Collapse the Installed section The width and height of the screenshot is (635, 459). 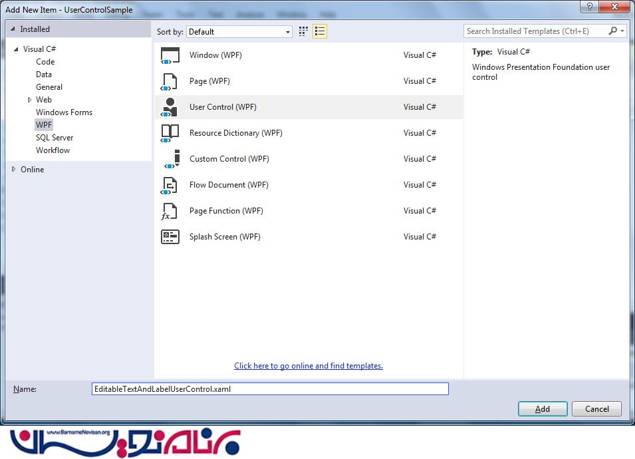pos(13,29)
